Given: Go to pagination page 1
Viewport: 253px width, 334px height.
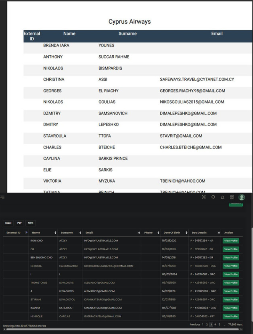Looking at the screenshot, I should [x=203, y=325].
